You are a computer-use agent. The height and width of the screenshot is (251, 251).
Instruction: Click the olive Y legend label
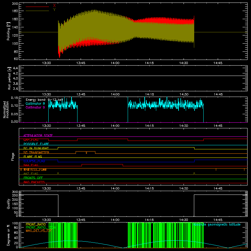click(x=54, y=10)
